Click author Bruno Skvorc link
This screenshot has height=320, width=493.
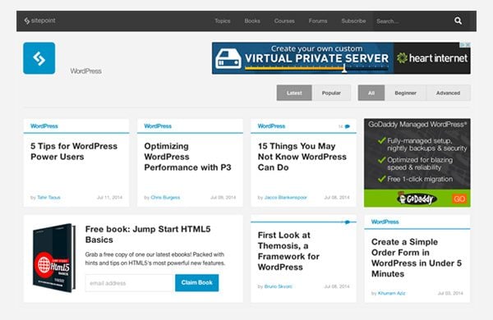point(279,286)
